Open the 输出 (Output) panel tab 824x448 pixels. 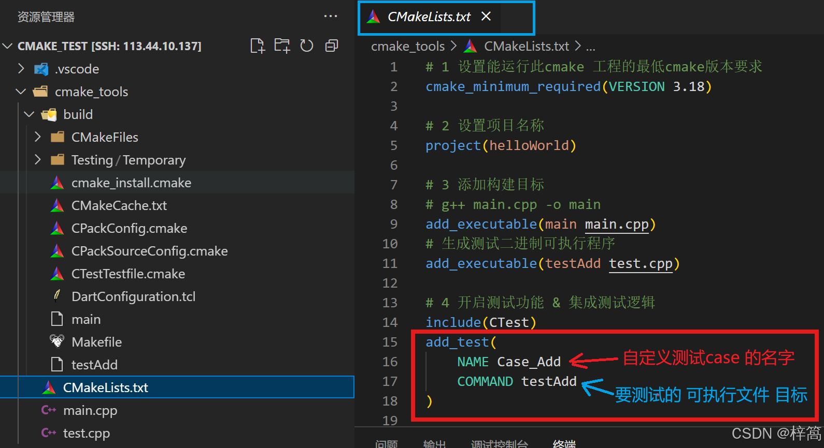click(x=434, y=444)
